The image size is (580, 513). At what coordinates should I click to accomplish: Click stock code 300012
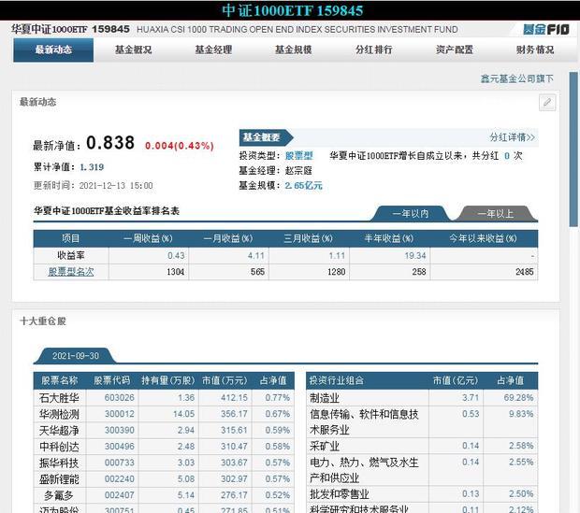(x=119, y=414)
